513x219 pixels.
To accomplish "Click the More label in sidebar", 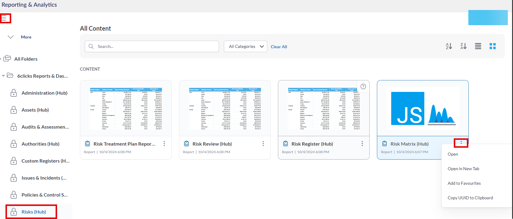I will (26, 37).
